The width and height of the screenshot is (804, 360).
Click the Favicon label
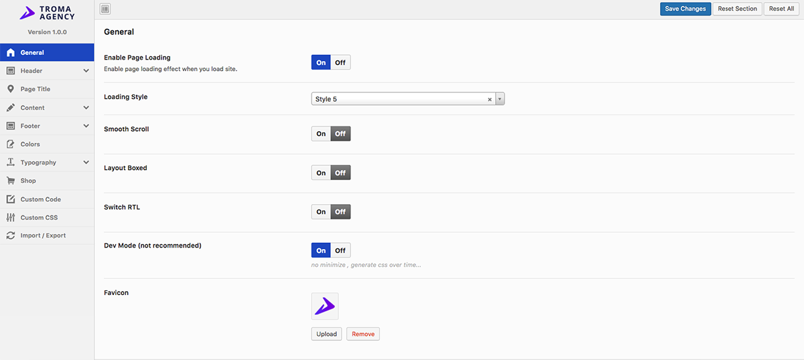pyautogui.click(x=117, y=292)
